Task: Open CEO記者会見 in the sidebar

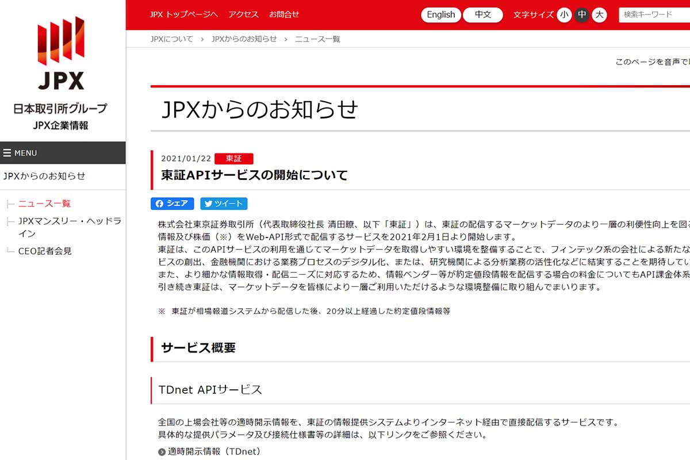Action: point(45,251)
